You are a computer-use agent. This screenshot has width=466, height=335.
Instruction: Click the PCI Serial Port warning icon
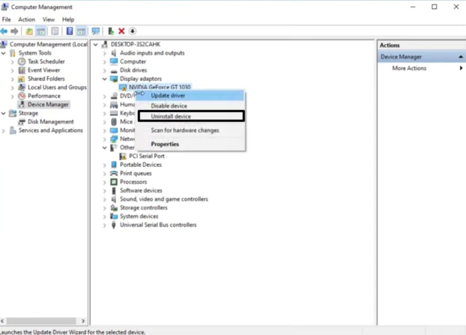tap(123, 156)
